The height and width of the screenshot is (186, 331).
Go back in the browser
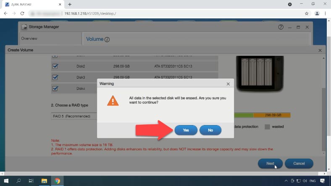[6, 13]
